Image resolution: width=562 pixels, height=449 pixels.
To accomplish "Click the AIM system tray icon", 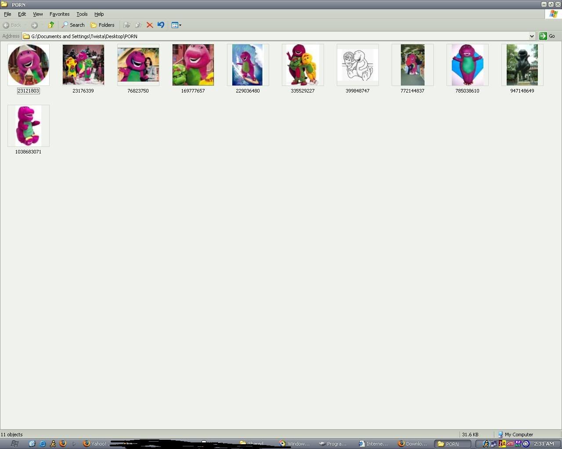I will 486,444.
